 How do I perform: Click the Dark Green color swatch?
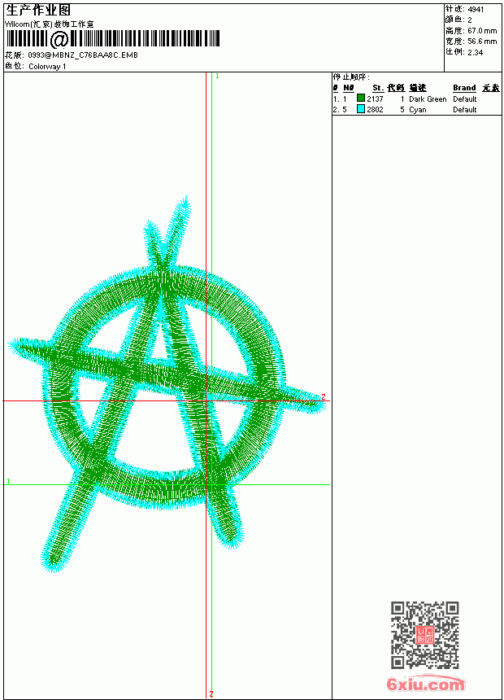361,98
